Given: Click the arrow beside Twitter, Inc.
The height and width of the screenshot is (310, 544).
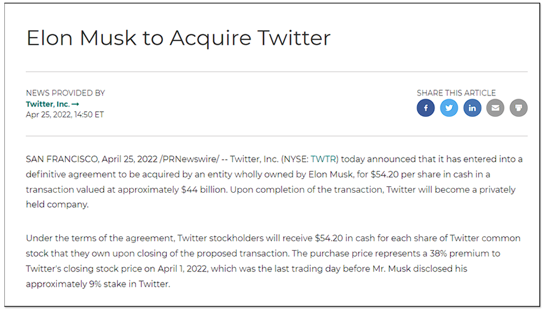Looking at the screenshot, I should point(75,104).
